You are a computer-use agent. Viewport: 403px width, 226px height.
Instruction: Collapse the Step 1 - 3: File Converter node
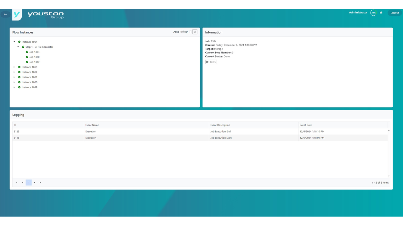(x=18, y=47)
